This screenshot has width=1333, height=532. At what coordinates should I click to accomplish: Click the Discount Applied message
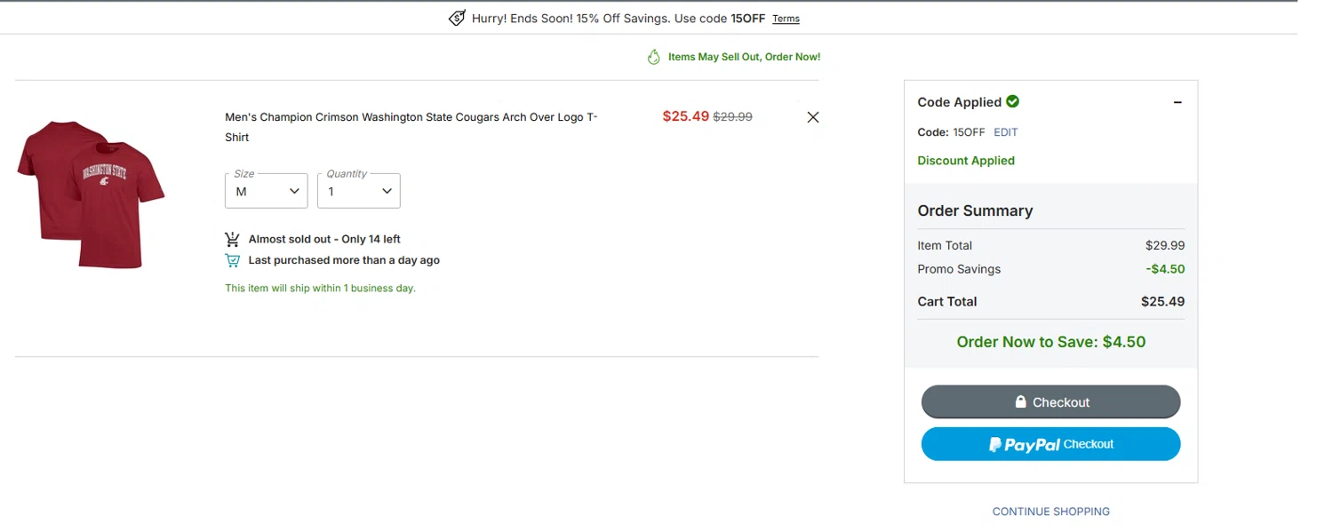[966, 161]
